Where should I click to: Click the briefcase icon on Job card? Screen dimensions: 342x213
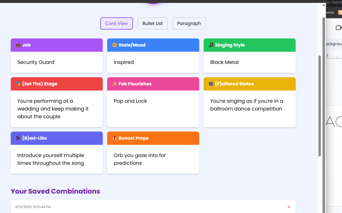pos(18,45)
